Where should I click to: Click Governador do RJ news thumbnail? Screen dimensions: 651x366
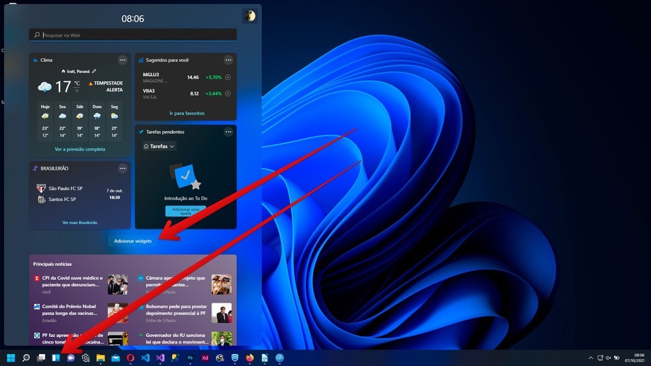click(x=222, y=339)
